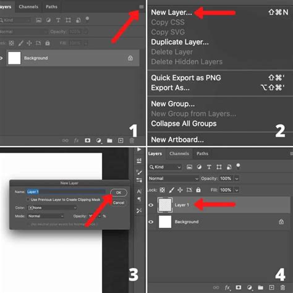The width and height of the screenshot is (293, 293).
Task: Filter for pixel layers in step 1 panel
Action: point(38,20)
